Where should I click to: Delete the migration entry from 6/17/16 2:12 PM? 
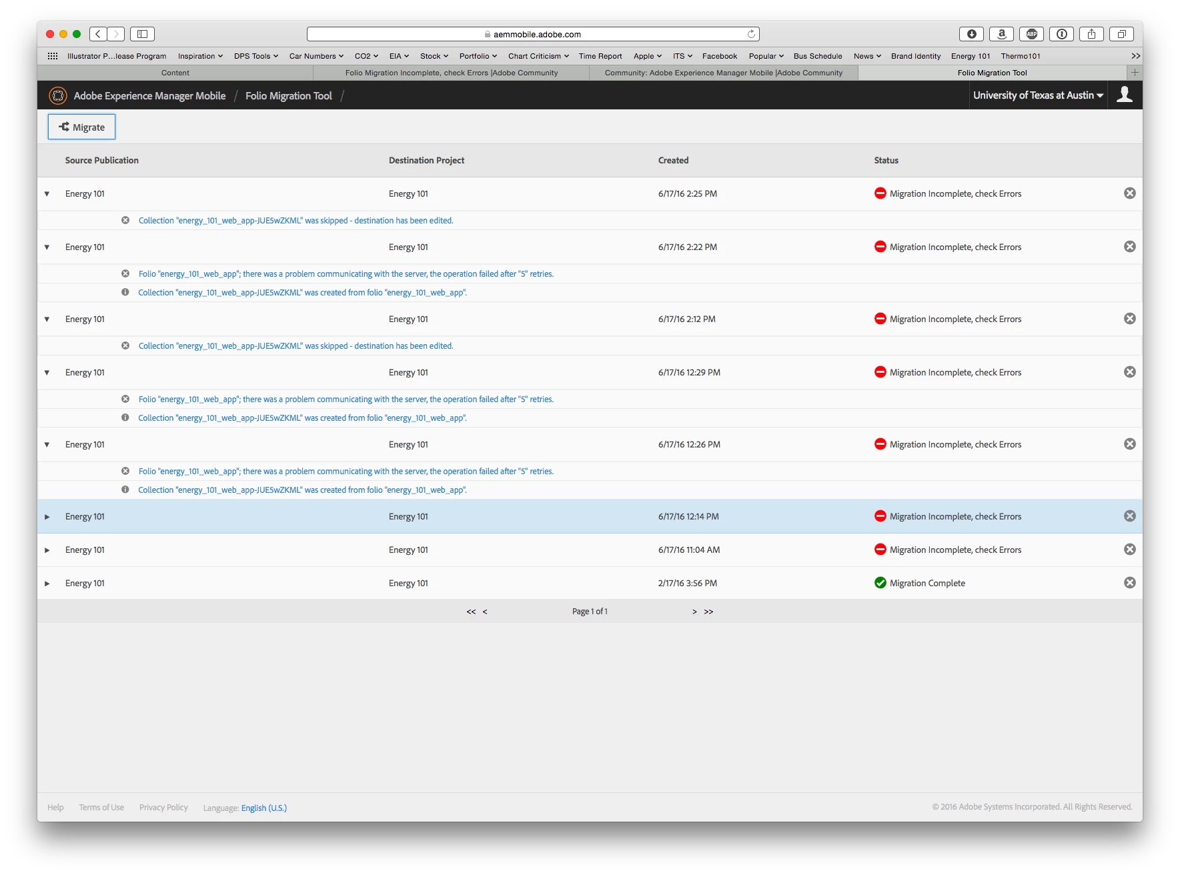[1129, 319]
